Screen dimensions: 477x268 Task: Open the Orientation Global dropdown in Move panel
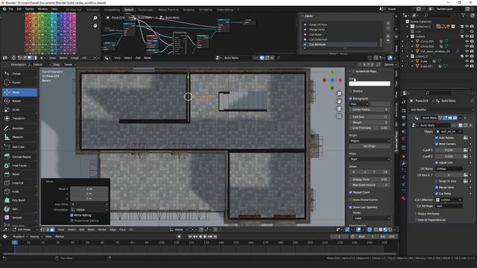point(89,210)
